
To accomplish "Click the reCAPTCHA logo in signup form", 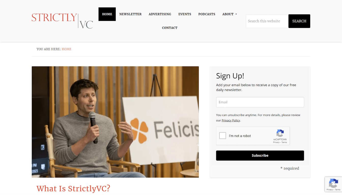I will coord(280,133).
